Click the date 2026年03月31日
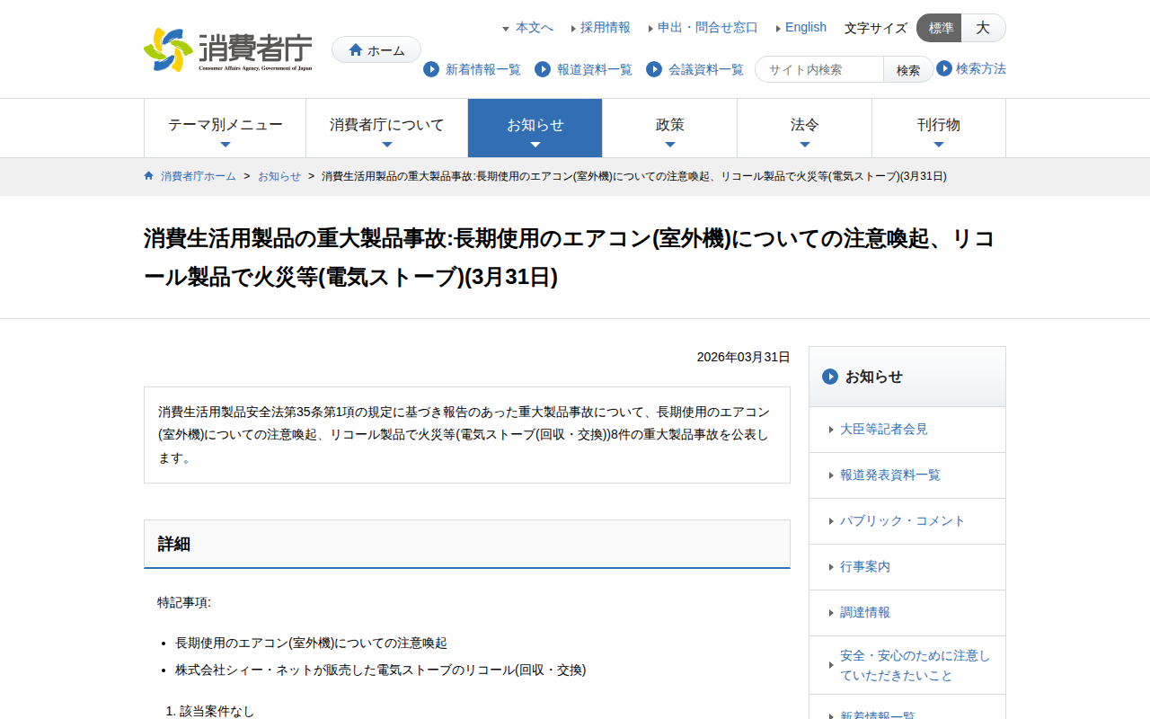Viewport: 1150px width, 719px height. click(744, 357)
